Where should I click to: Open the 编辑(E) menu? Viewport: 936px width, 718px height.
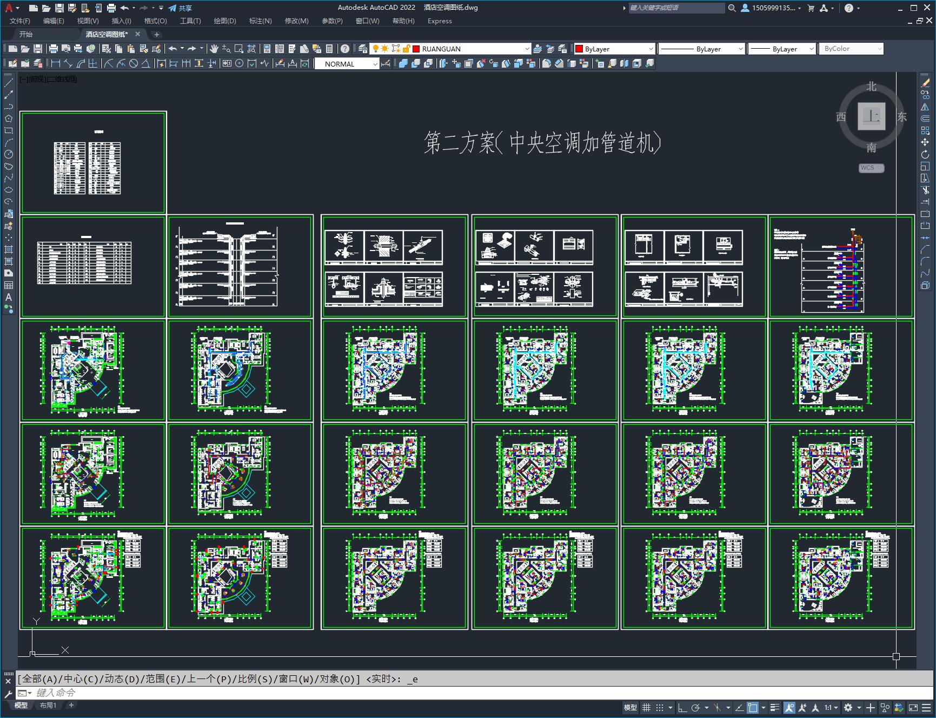[x=54, y=21]
